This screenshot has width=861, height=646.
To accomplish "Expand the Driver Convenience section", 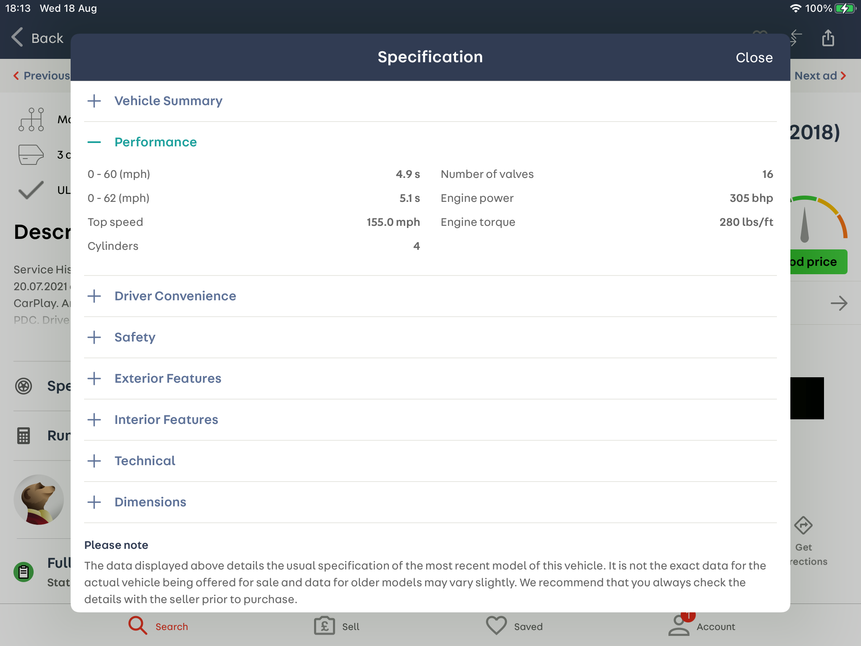I will click(x=175, y=296).
